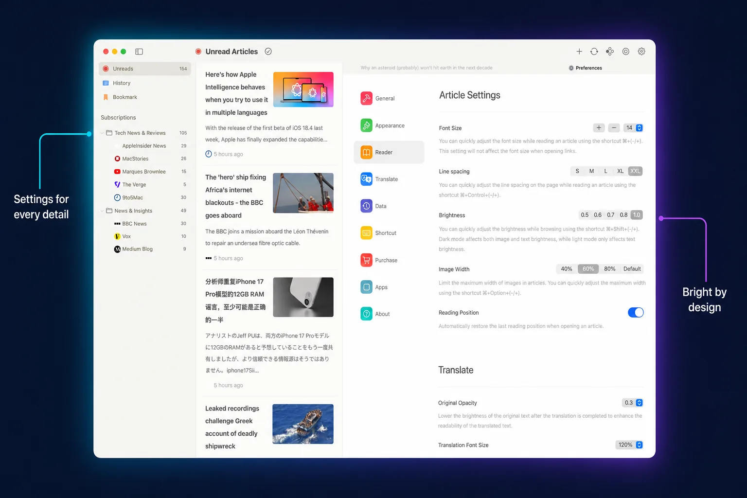Select The Verge feed icon
Viewport: 747px width, 498px height.
[x=117, y=185]
